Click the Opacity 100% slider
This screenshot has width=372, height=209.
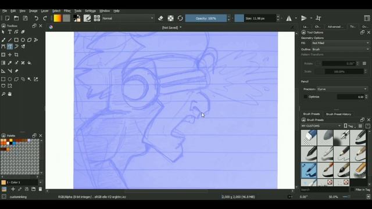pos(206,18)
